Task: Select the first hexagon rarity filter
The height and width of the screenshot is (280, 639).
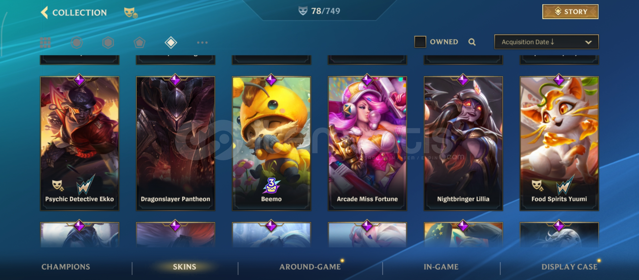Action: [77, 43]
